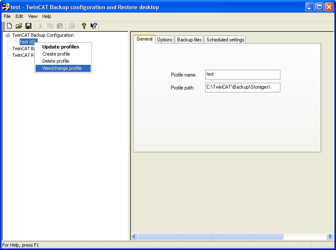The image size is (336, 250).
Task: Click the Copy toolbar icon
Action: [x=50, y=26]
